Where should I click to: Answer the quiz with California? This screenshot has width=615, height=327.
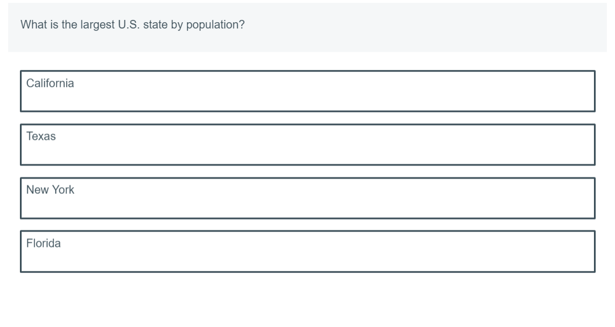click(307, 91)
